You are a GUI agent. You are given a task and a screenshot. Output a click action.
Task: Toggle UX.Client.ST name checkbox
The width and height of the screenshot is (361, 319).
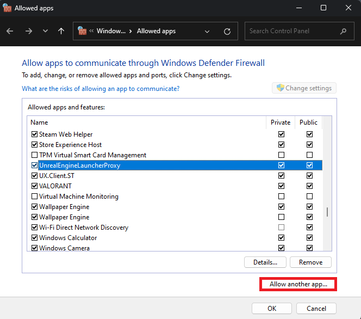click(x=34, y=176)
